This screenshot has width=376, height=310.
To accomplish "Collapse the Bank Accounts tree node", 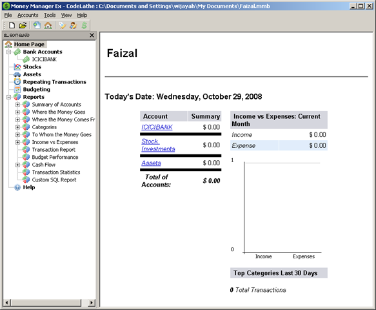I will [x=8, y=52].
